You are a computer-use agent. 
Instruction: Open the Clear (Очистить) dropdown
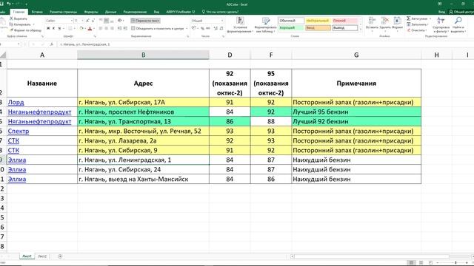click(416, 30)
